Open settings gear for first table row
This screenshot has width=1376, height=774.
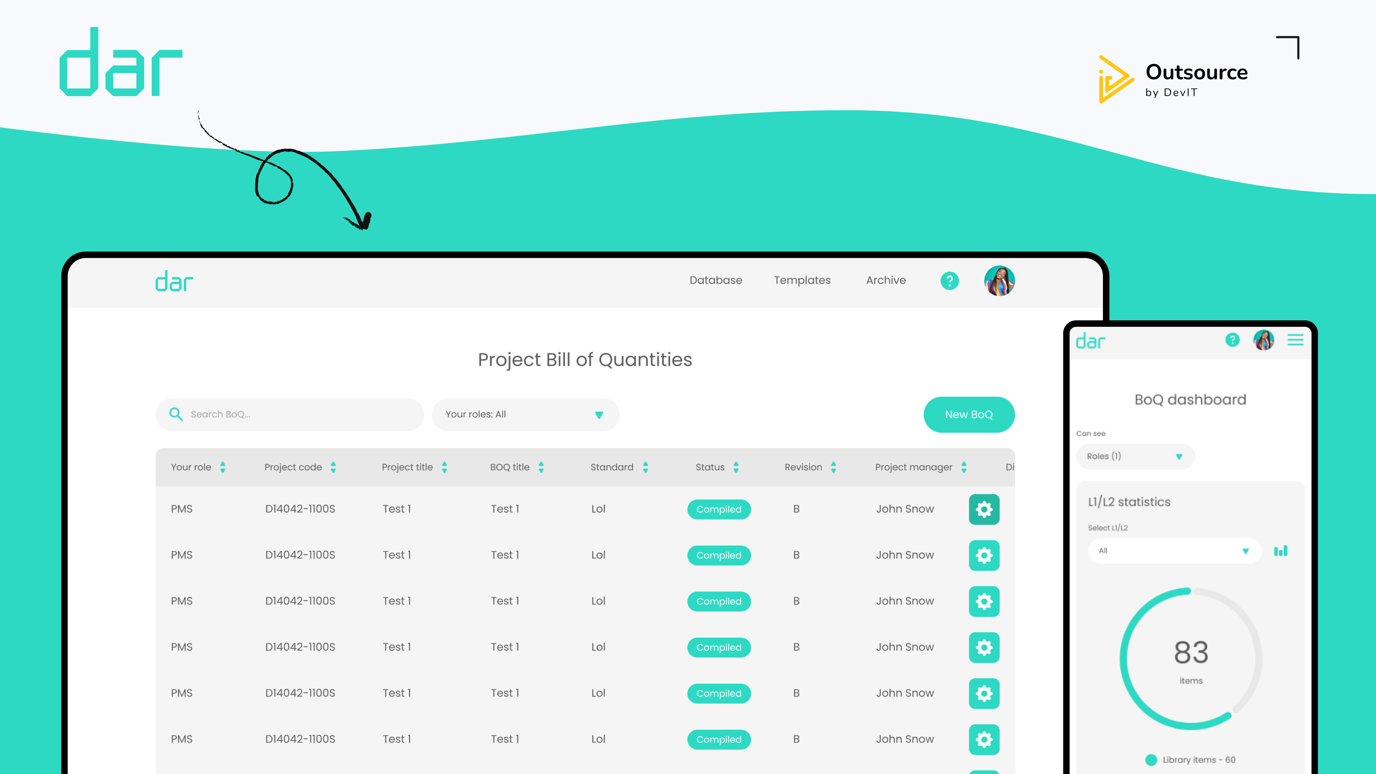(x=984, y=509)
